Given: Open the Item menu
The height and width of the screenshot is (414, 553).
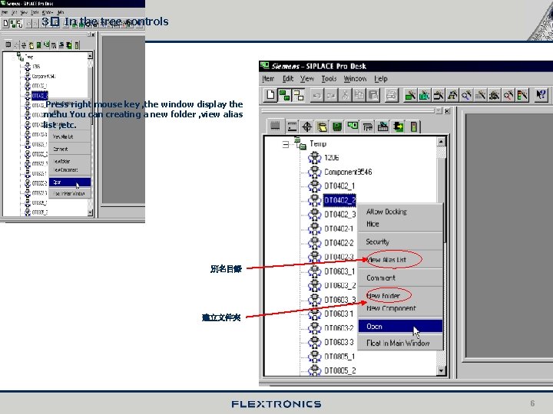Looking at the screenshot, I should pyautogui.click(x=268, y=79).
